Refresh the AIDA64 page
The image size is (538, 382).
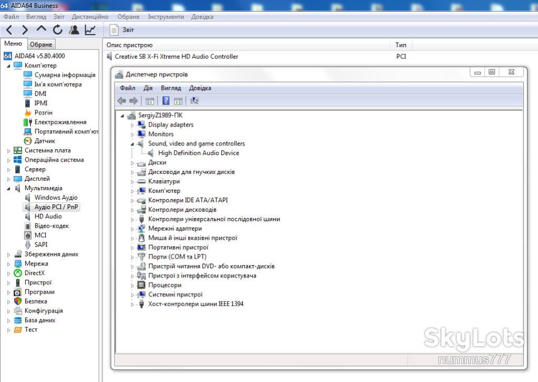point(58,30)
